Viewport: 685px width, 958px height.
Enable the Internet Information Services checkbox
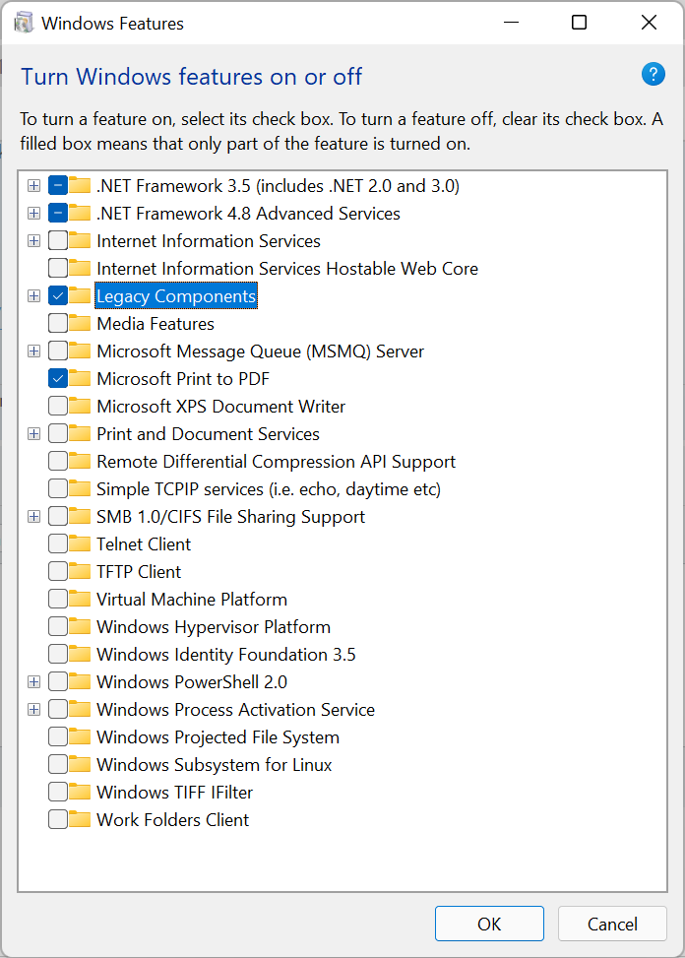tap(58, 240)
